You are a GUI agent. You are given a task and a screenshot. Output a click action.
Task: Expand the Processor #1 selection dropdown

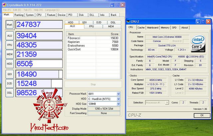(x=167, y=103)
